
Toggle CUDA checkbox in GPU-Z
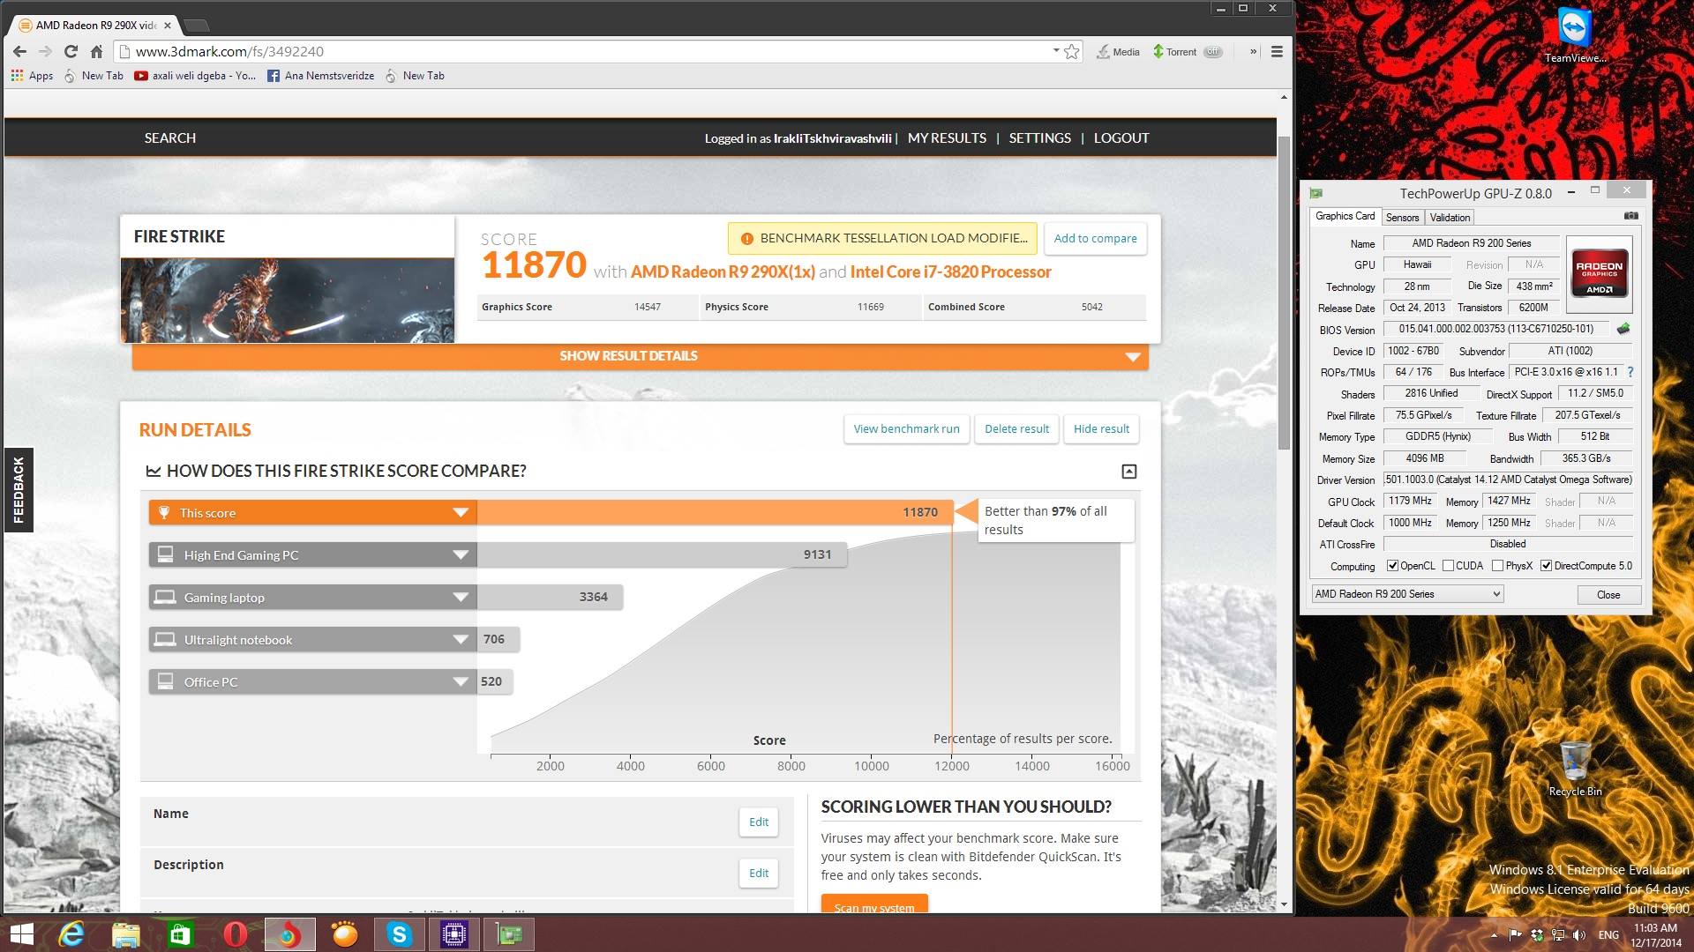coord(1448,566)
